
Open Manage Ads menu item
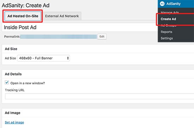pyautogui.click(x=170, y=12)
